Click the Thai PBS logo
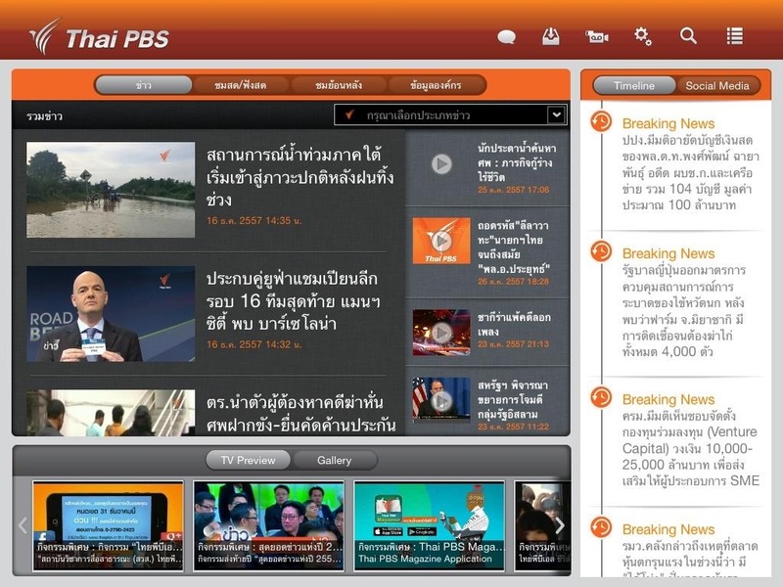 point(100,37)
